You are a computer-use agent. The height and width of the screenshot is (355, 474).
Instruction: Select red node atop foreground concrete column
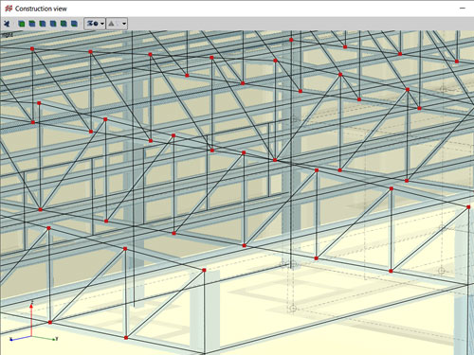[204, 270]
